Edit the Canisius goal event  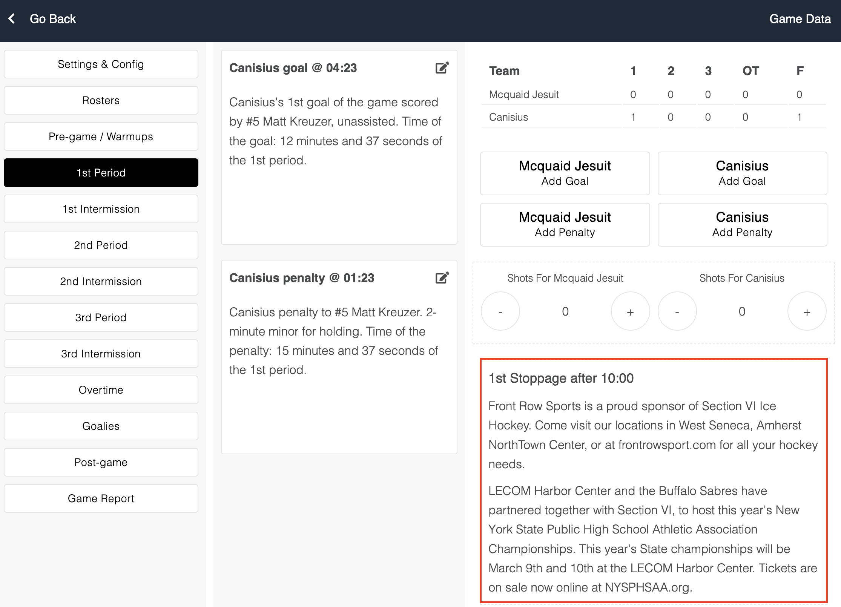click(442, 68)
